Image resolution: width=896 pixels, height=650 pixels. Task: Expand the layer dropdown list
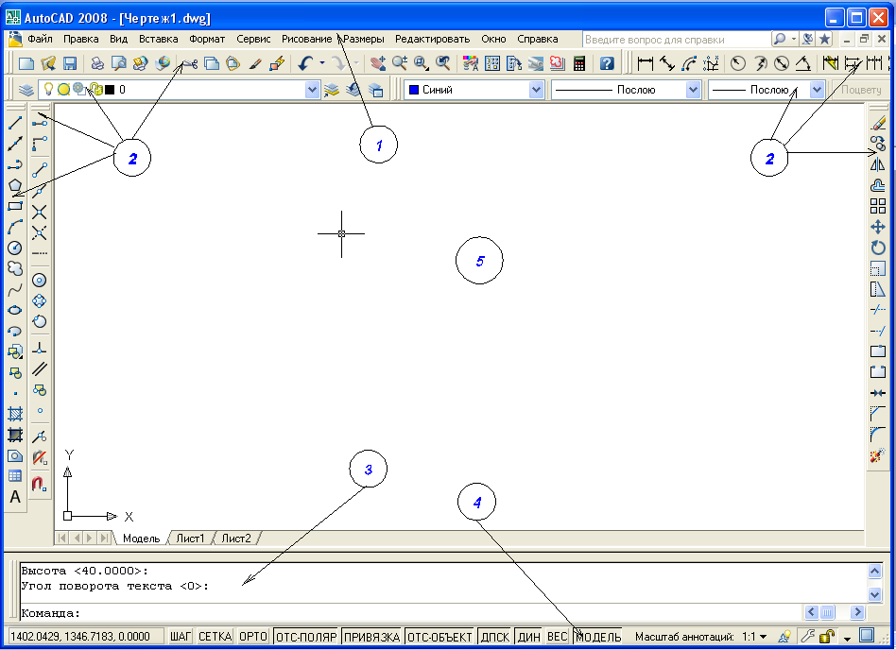pos(312,90)
